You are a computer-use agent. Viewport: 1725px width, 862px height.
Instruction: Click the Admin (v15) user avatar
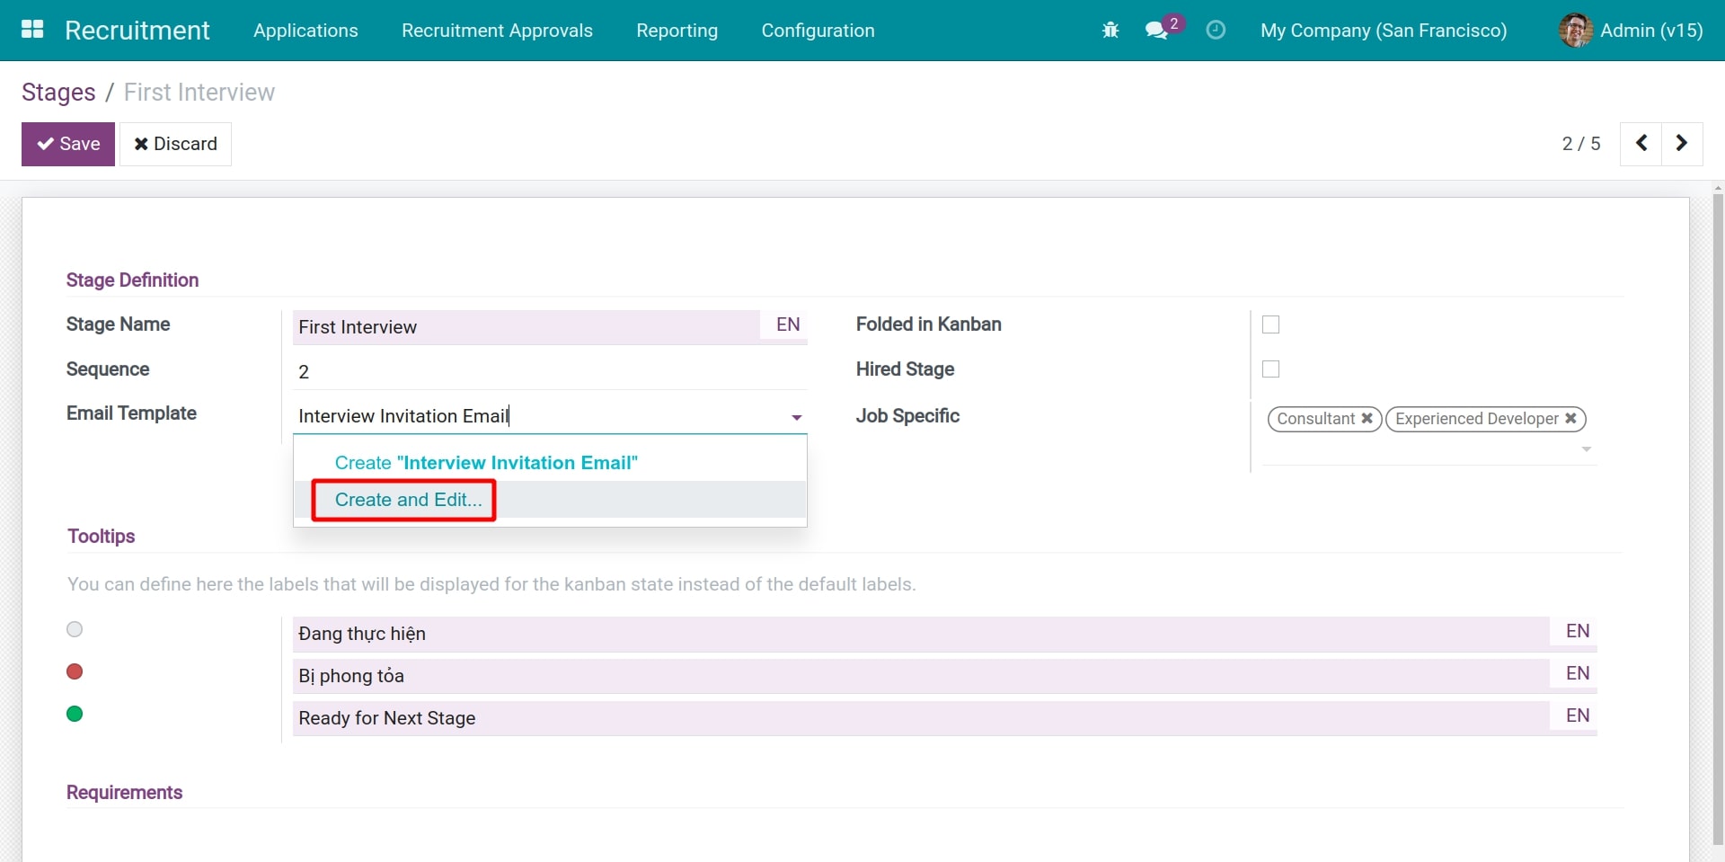click(1576, 30)
